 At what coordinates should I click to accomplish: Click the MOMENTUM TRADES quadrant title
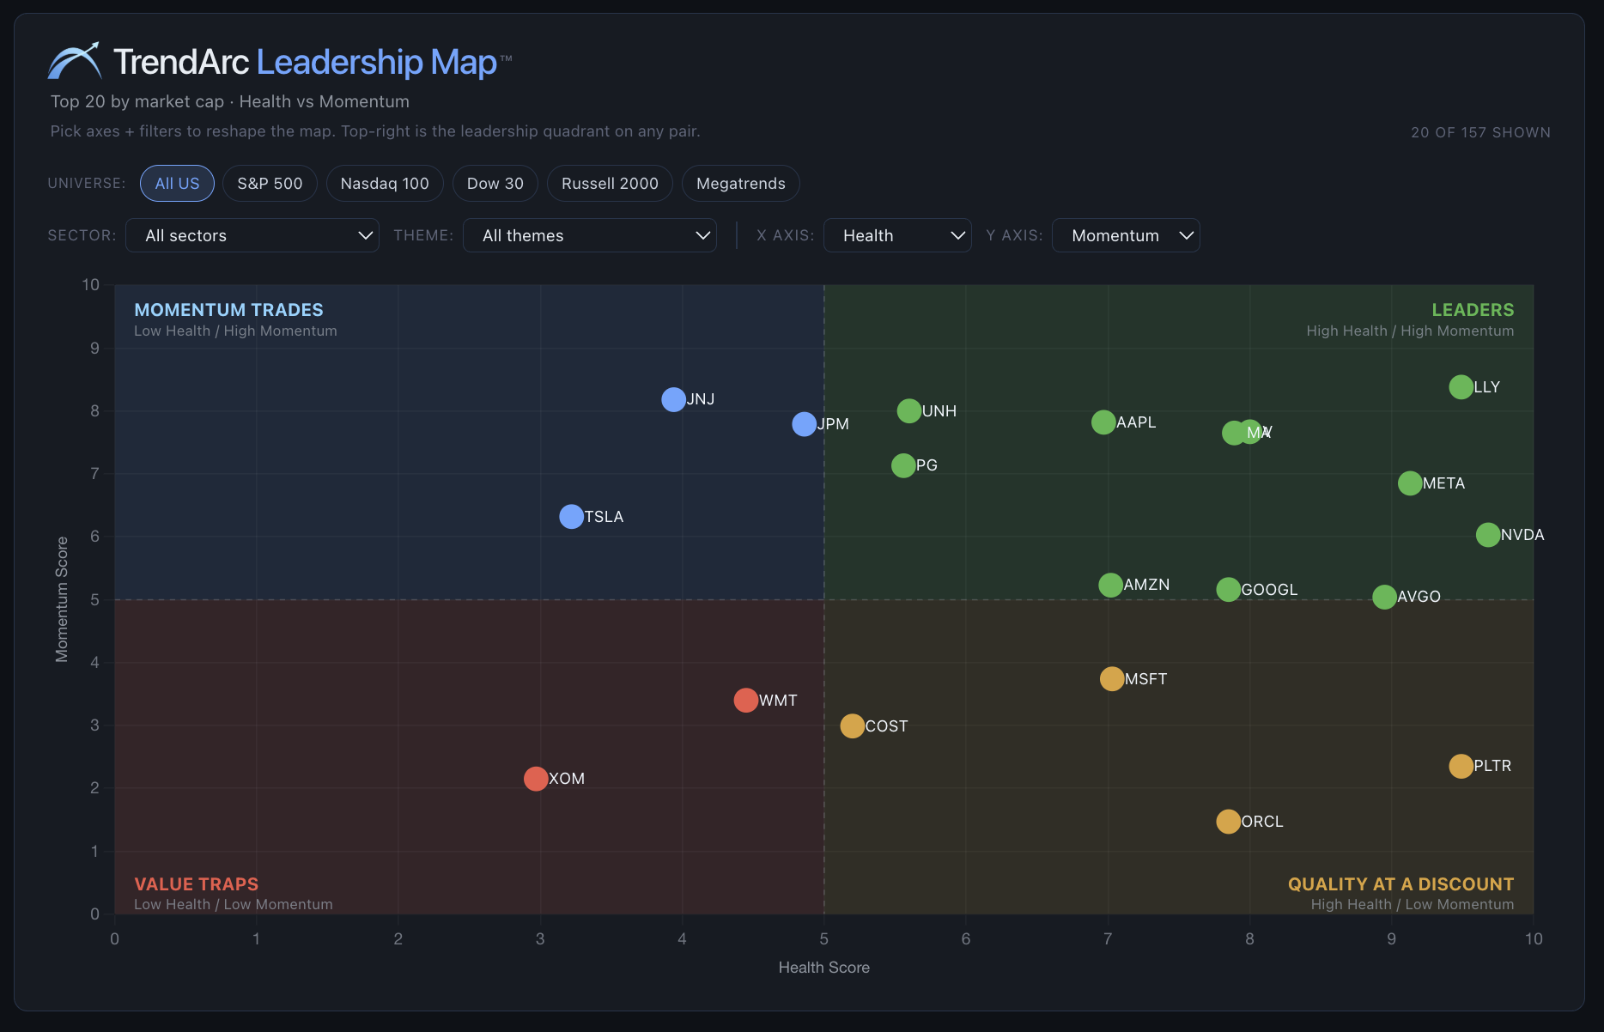[228, 310]
